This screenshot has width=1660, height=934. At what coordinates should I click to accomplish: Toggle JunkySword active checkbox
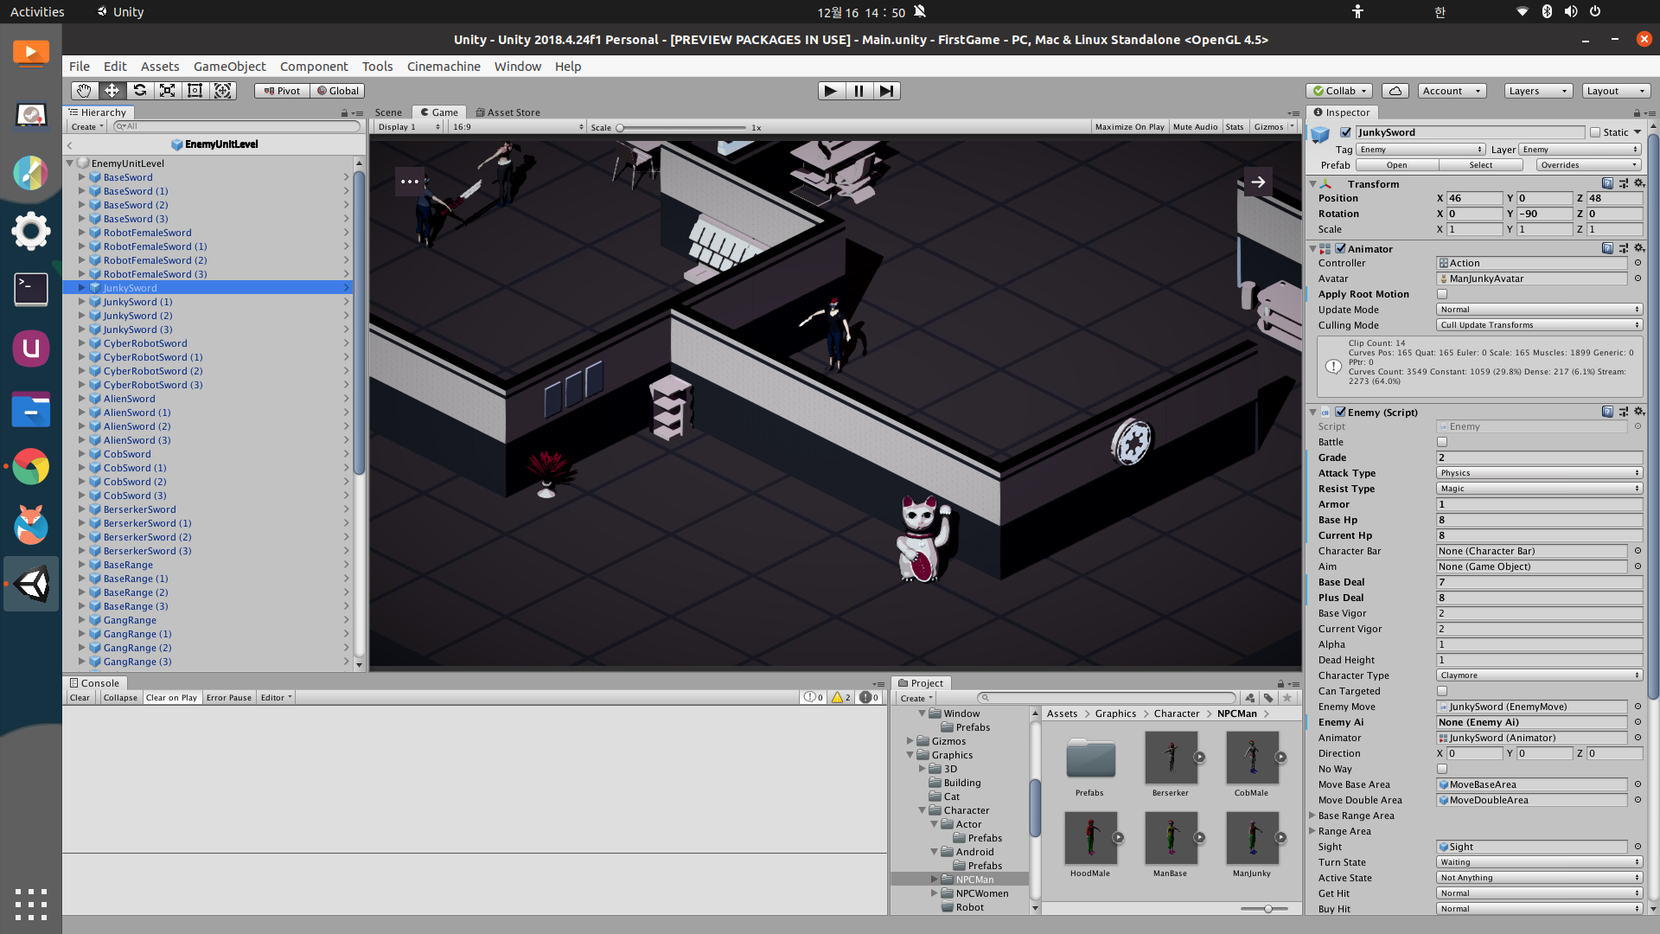(x=1345, y=132)
